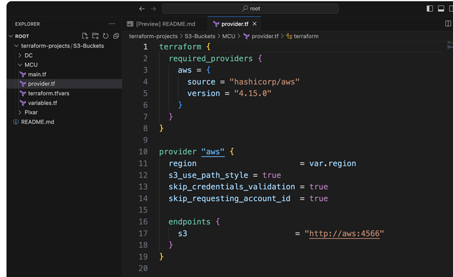This screenshot has width=453, height=277.
Task: Collapse the MCU folder
Action: point(20,65)
